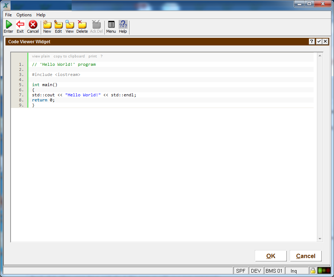
Task: Open the Menu toolbar icon
Action: [111, 24]
